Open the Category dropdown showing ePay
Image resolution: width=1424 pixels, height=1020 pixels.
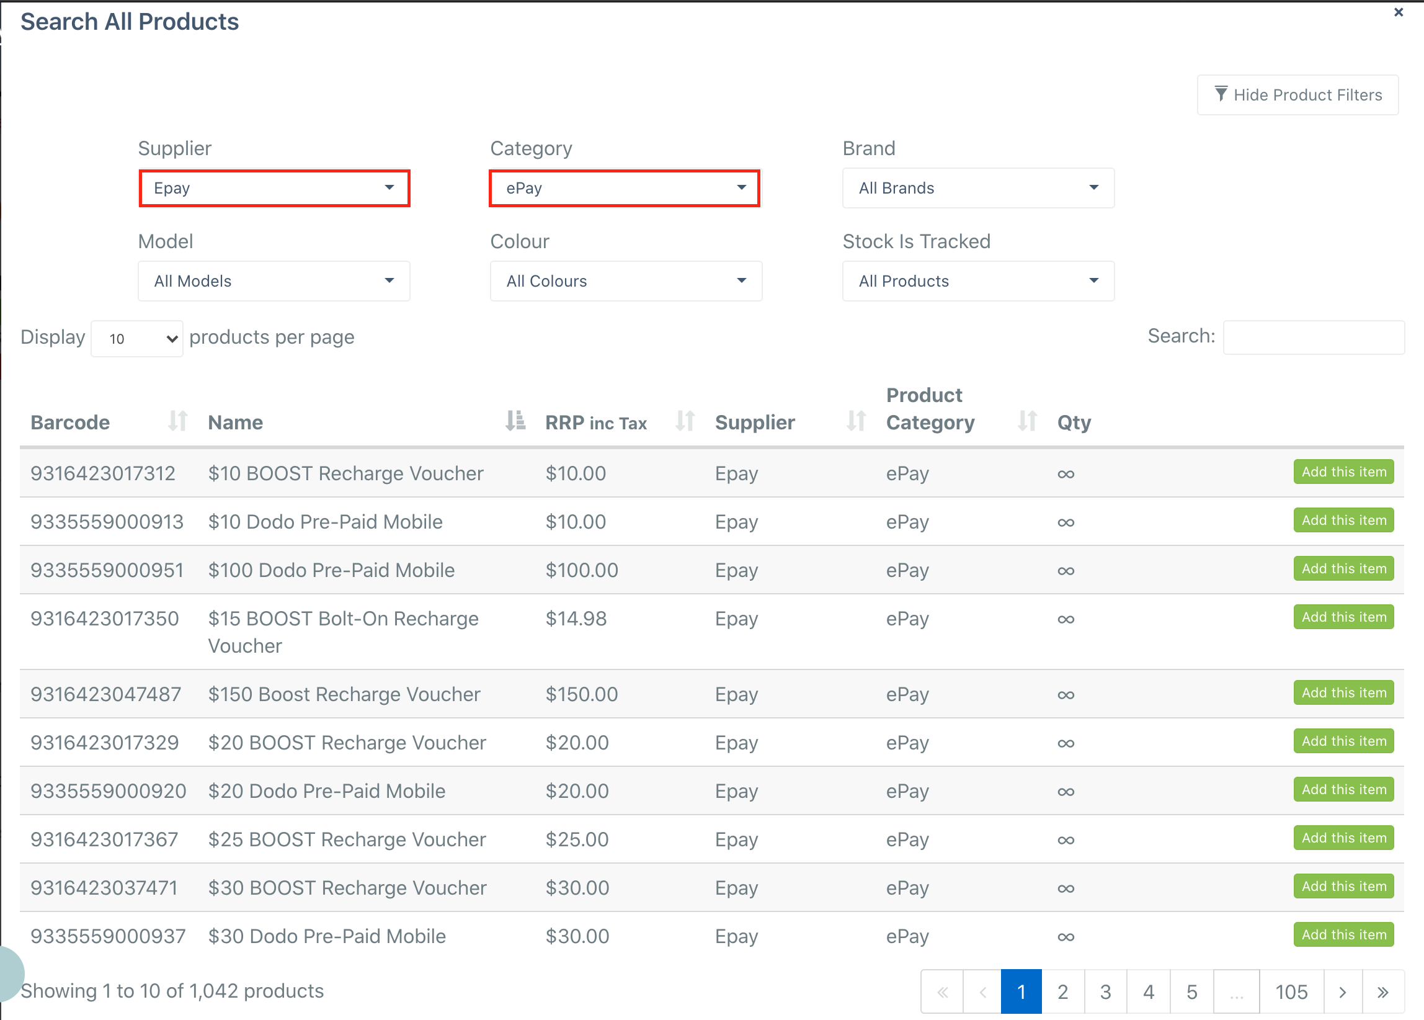(625, 188)
